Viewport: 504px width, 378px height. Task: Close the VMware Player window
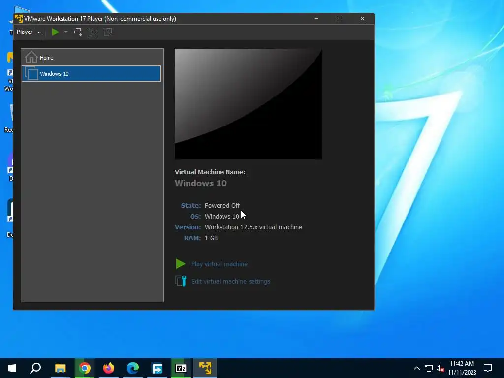click(x=363, y=19)
